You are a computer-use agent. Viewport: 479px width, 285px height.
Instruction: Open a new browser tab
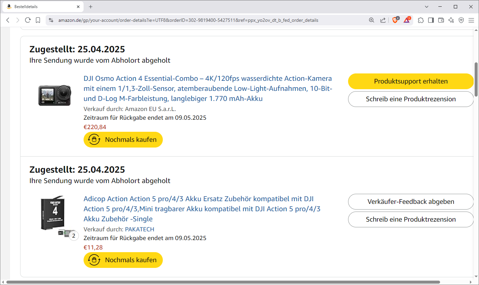[x=91, y=6]
